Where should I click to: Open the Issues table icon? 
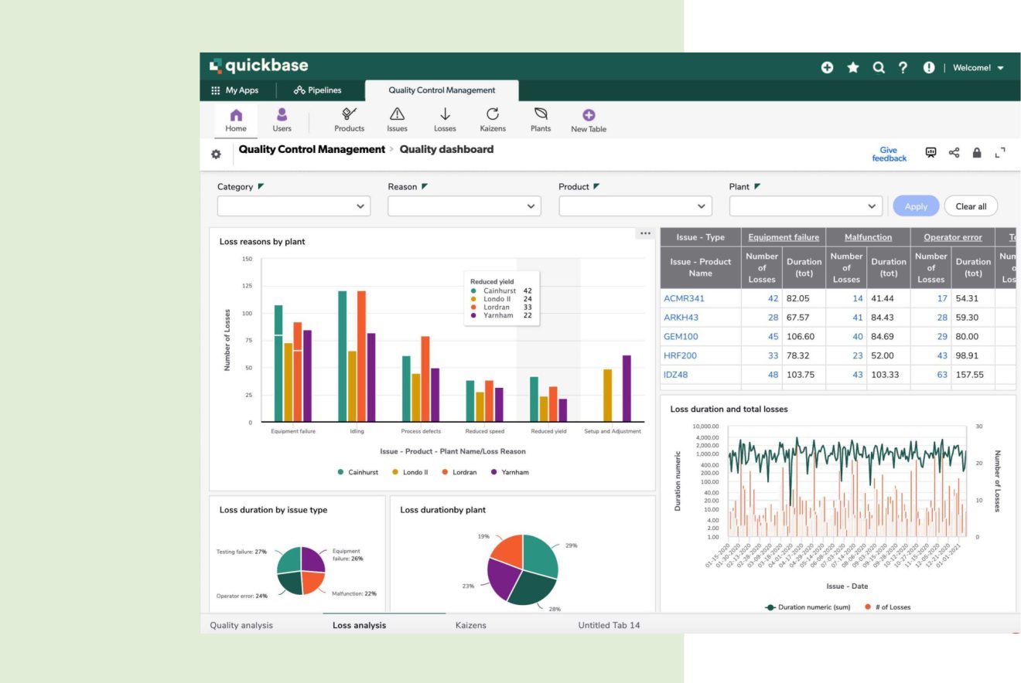(397, 114)
